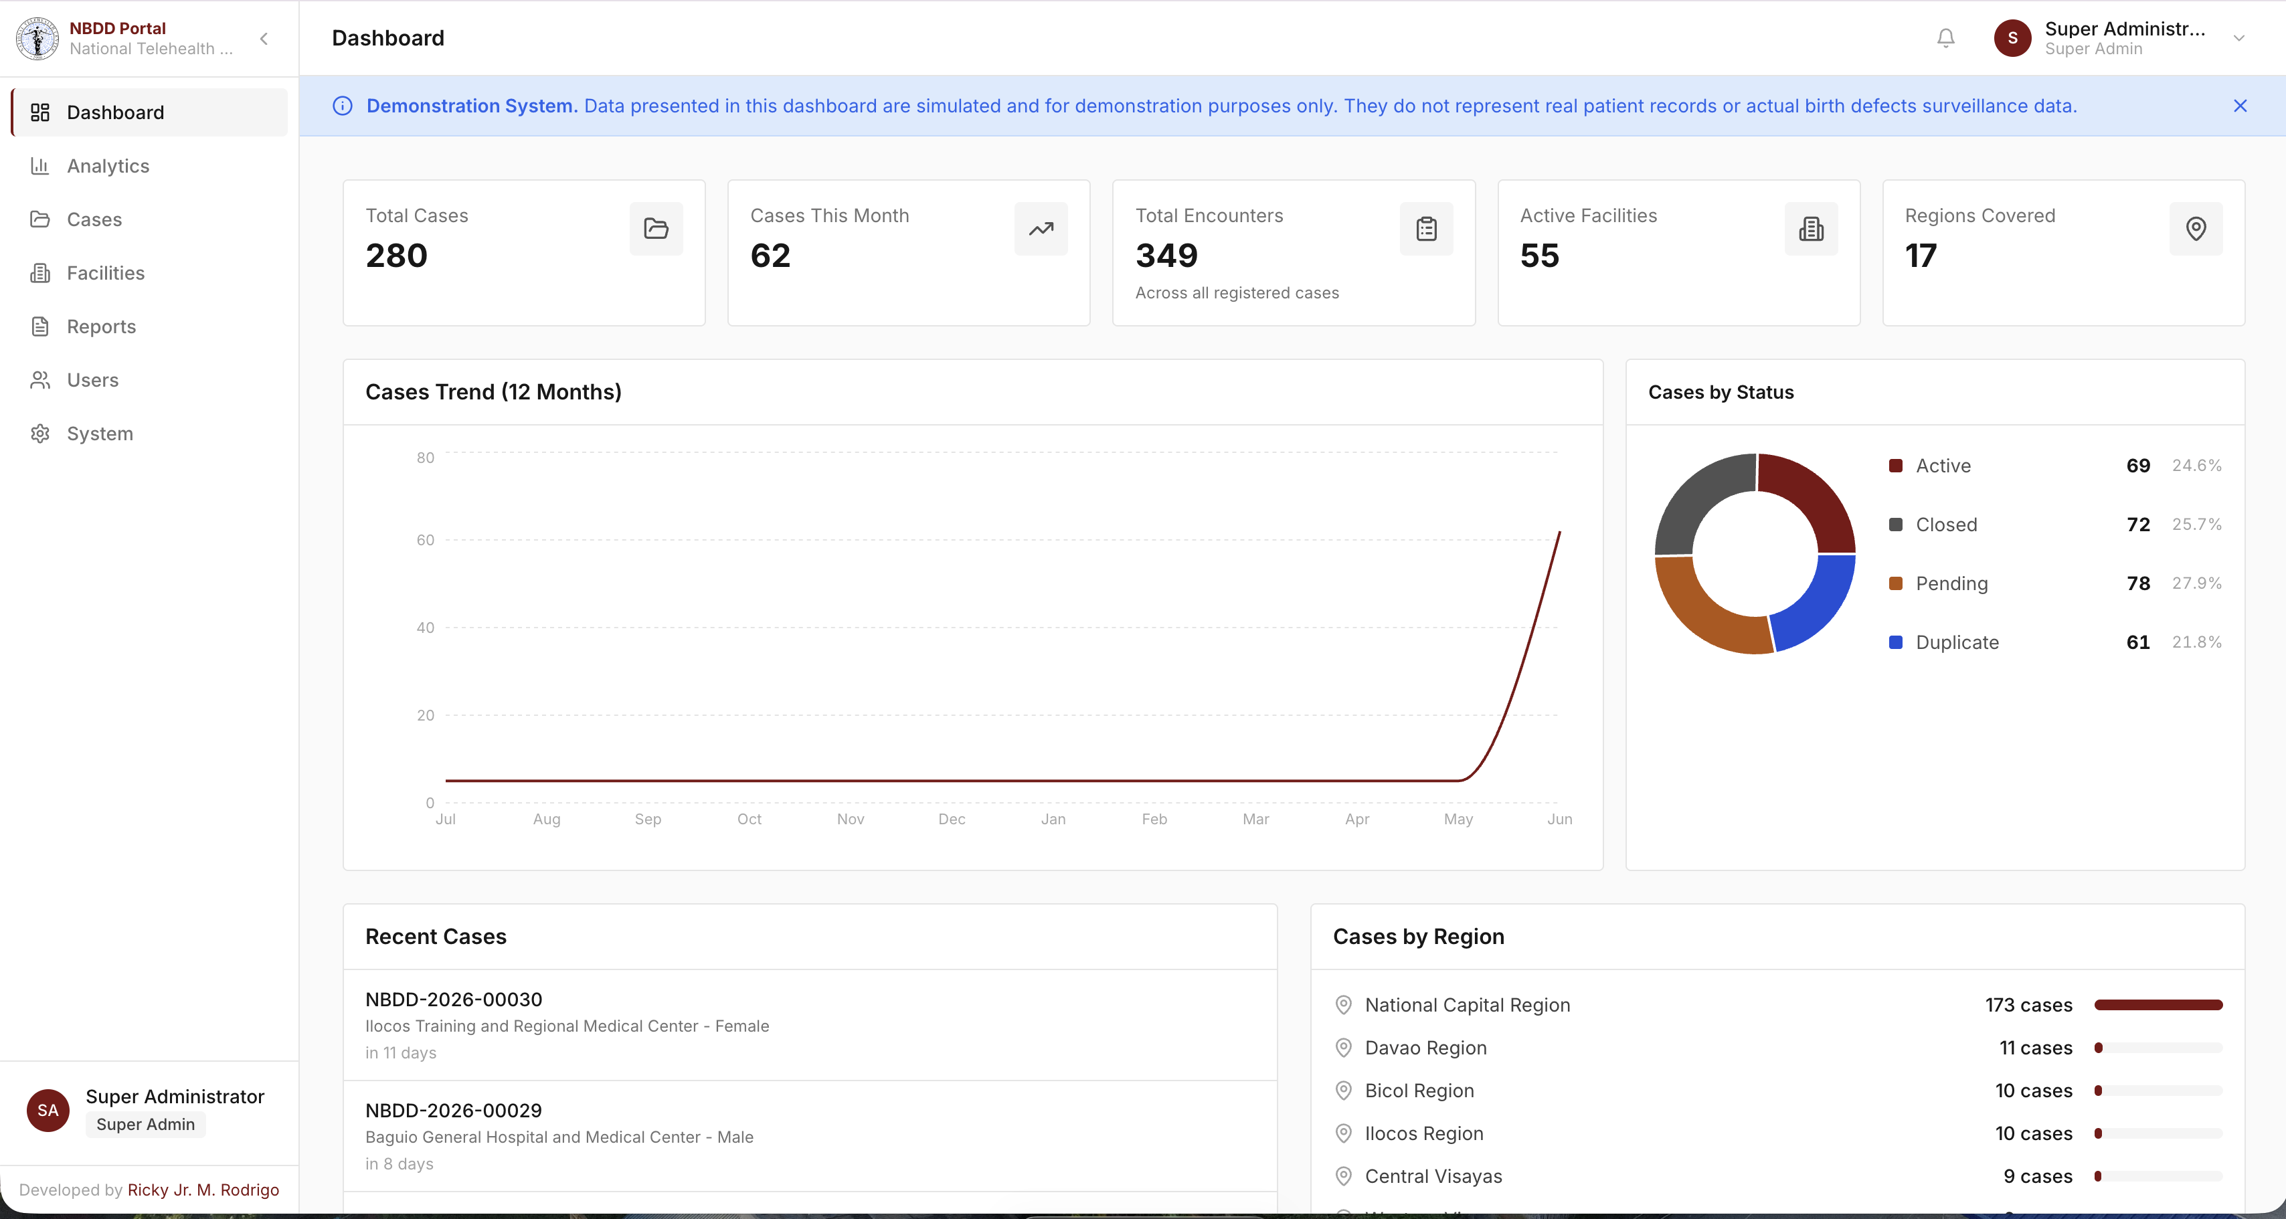This screenshot has height=1219, width=2286.
Task: Dismiss the Demonstration System banner
Action: [x=2240, y=106]
